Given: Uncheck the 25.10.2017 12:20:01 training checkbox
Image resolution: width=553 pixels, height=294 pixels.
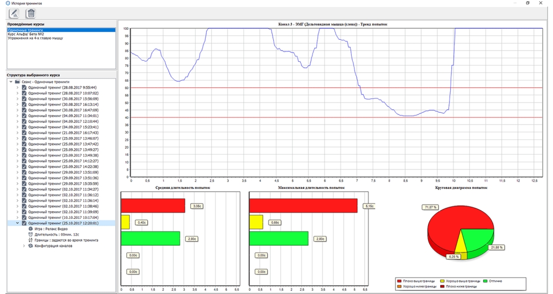Looking at the screenshot, I should (24, 223).
